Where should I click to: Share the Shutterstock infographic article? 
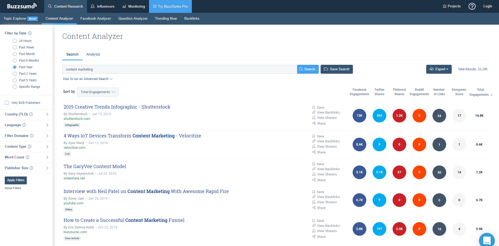319,124
